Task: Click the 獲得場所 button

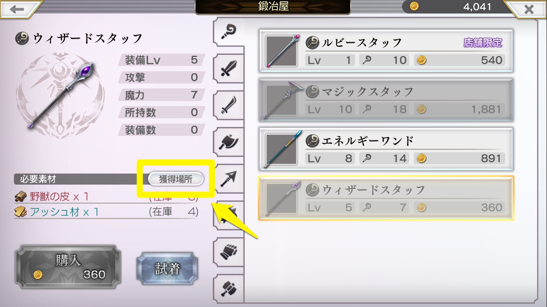Action: [x=175, y=179]
